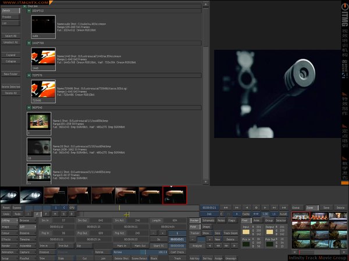
Task: Click the Delete Shot button
Action: coord(122,258)
